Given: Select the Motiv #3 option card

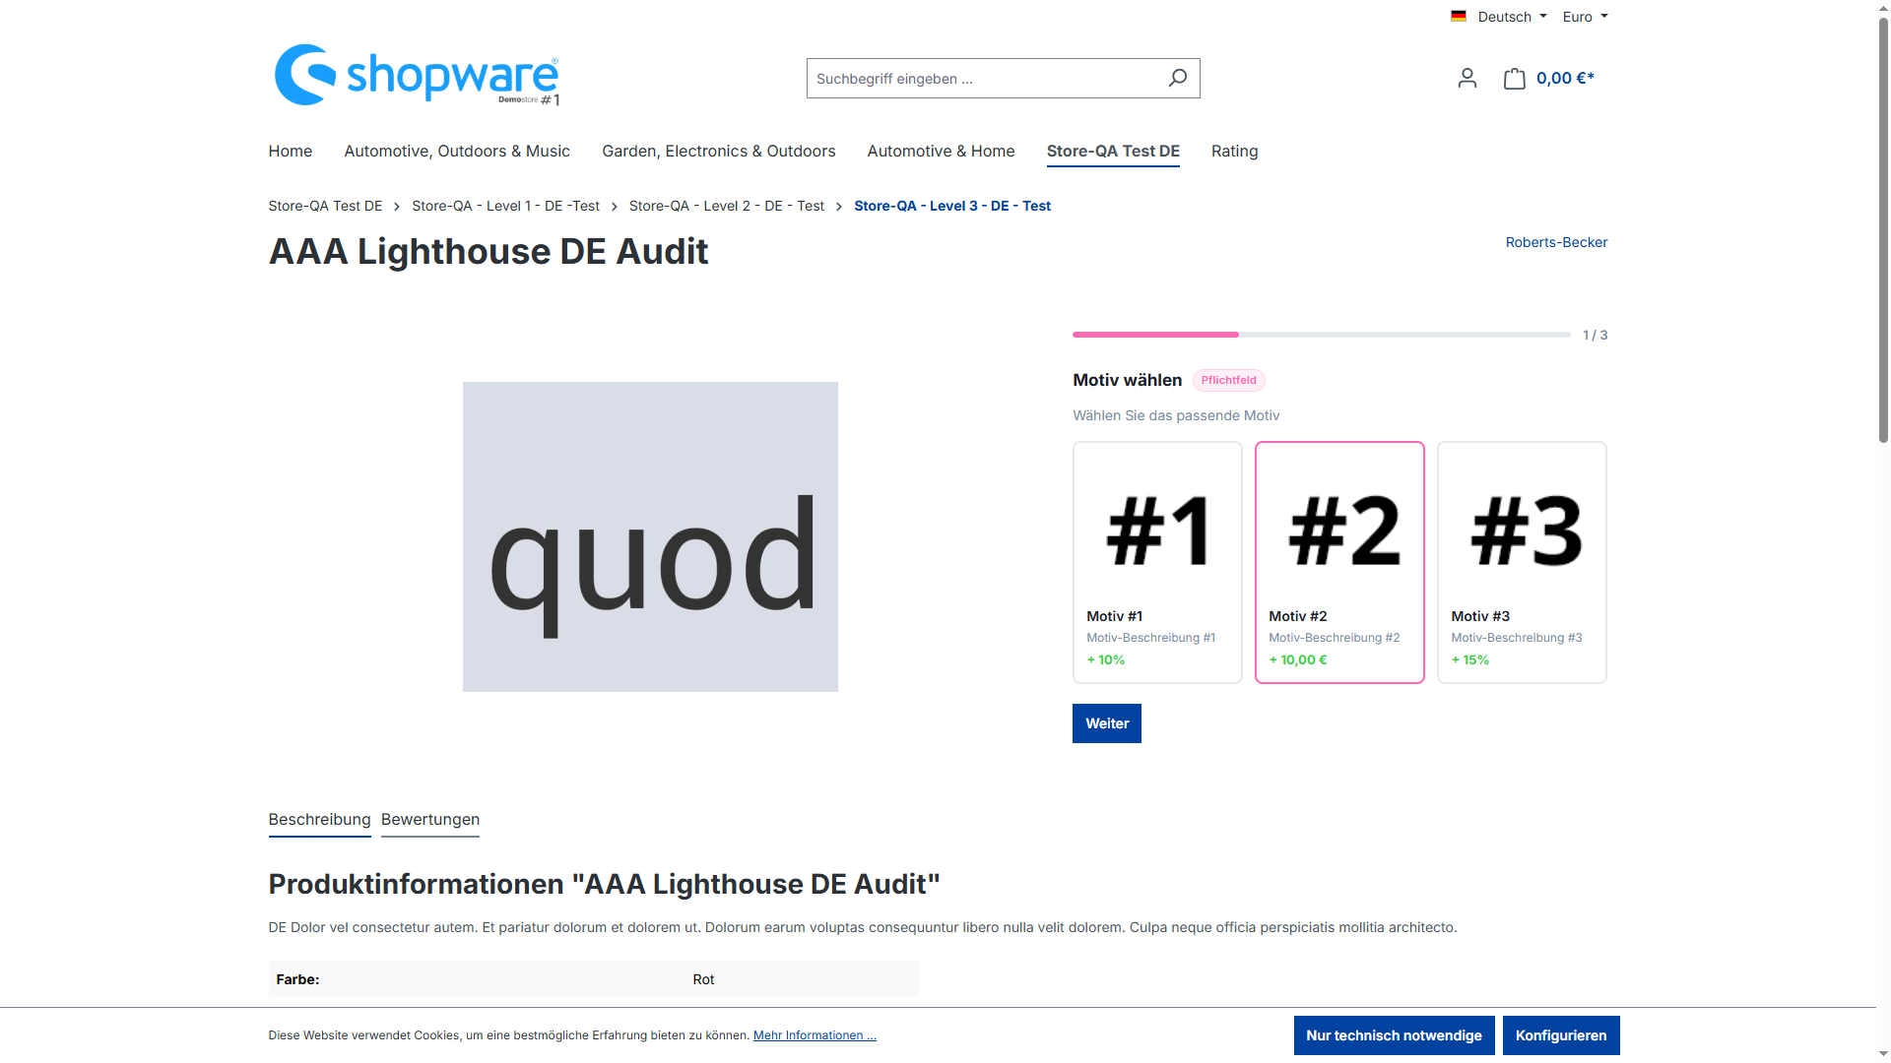Looking at the screenshot, I should 1522,562.
